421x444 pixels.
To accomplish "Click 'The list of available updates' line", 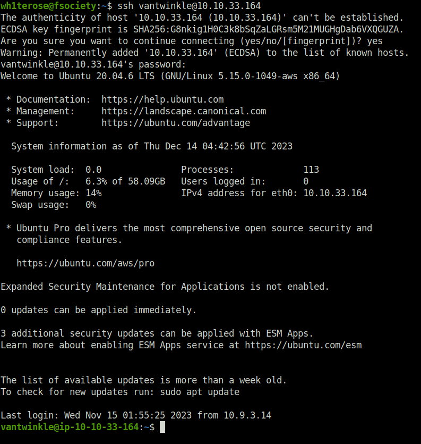I will (144, 380).
